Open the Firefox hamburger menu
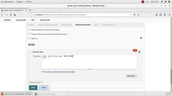 (170, 15)
